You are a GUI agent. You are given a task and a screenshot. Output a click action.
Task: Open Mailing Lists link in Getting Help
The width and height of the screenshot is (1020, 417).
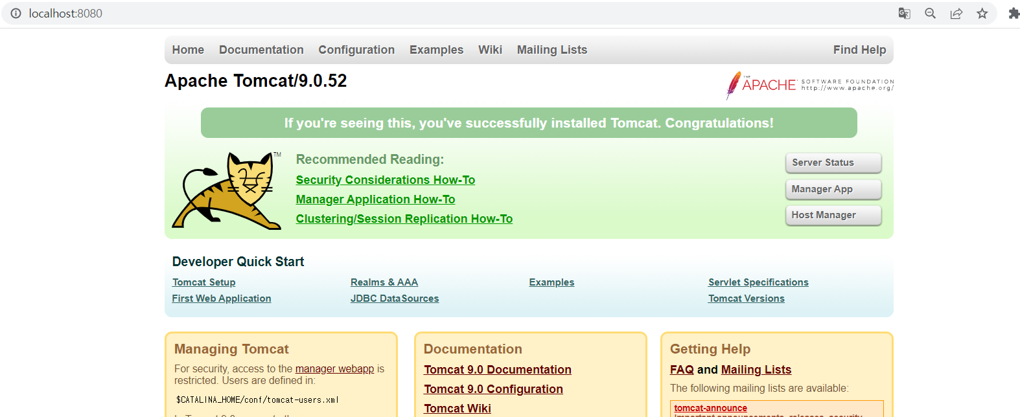756,370
